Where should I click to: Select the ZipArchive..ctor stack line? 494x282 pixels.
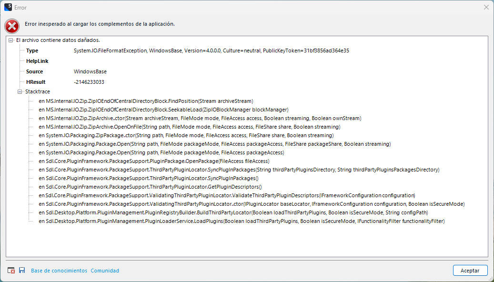click(x=200, y=118)
